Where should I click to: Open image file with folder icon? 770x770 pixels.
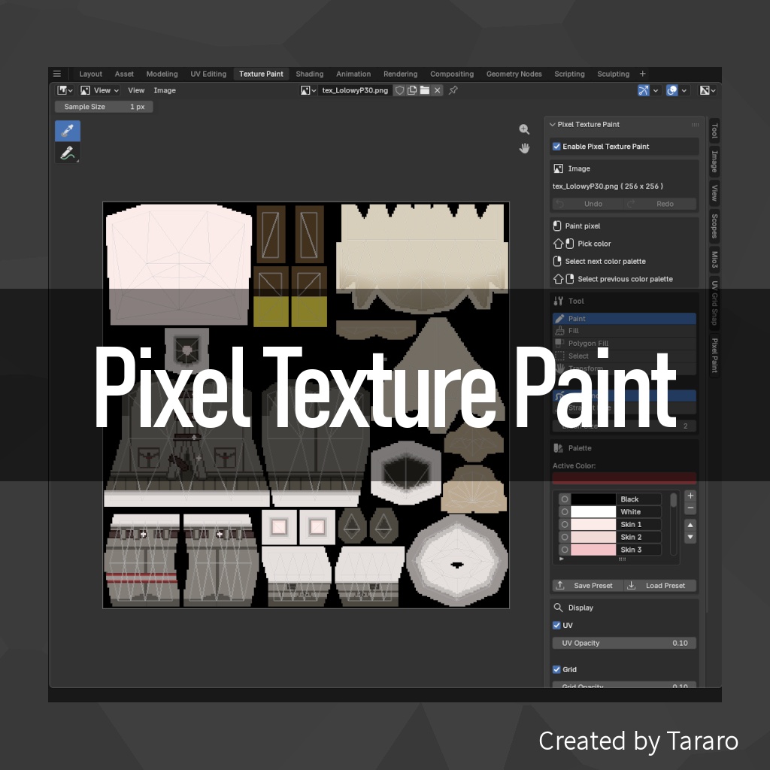pyautogui.click(x=425, y=90)
